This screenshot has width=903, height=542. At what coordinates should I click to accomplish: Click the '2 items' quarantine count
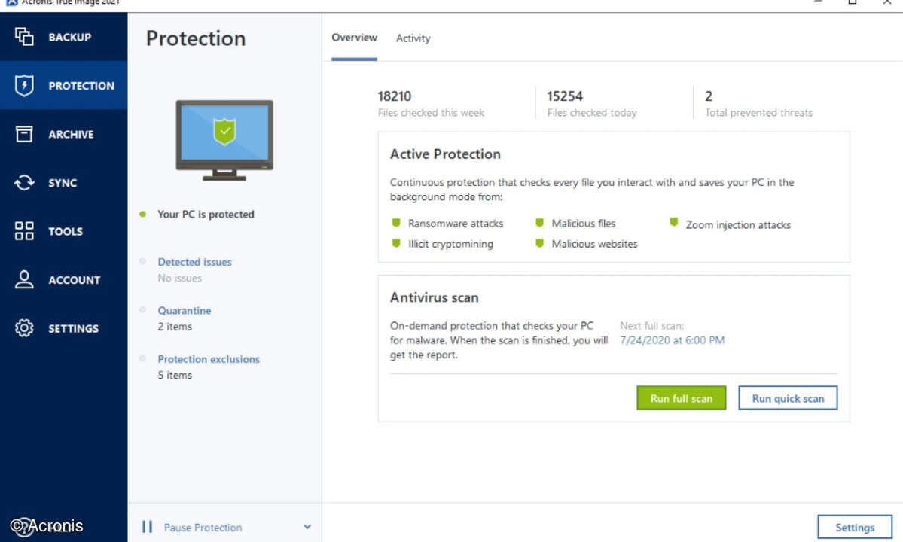coord(175,327)
